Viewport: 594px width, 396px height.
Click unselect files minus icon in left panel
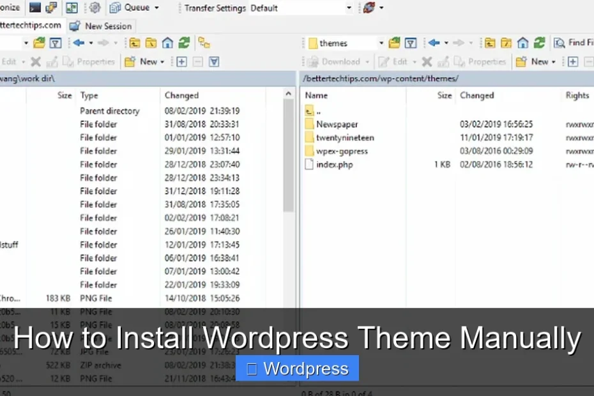pyautogui.click(x=198, y=61)
